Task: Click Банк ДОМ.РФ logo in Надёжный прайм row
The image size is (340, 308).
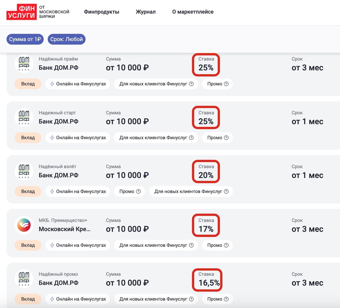Action: [x=24, y=64]
